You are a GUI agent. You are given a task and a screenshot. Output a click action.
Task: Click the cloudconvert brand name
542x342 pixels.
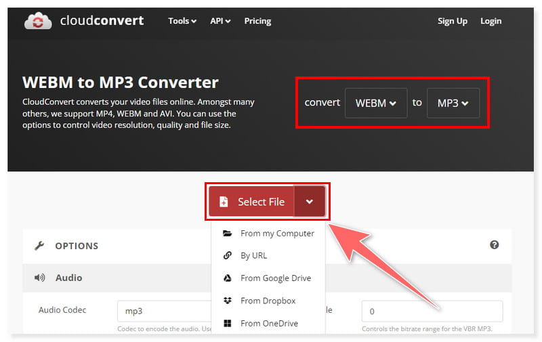(102, 20)
